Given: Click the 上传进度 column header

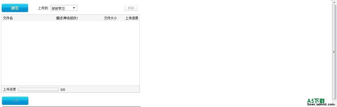Looking at the screenshot, I should pyautogui.click(x=132, y=18).
